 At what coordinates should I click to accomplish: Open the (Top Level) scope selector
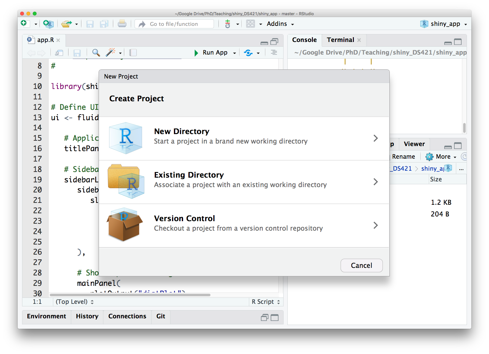click(x=75, y=302)
